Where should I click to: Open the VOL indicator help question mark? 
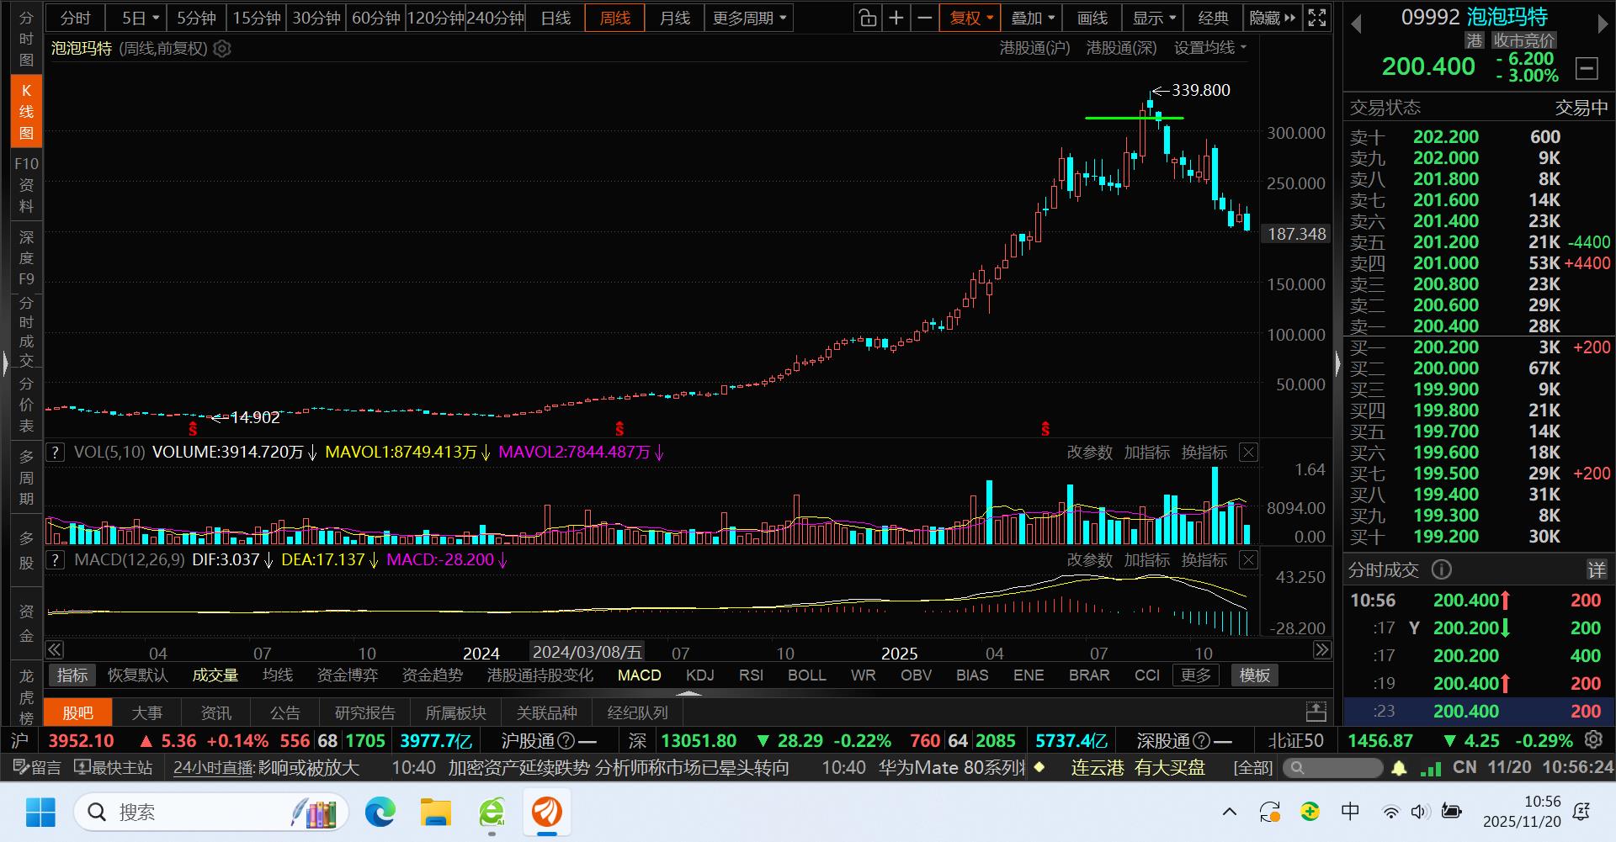point(55,453)
